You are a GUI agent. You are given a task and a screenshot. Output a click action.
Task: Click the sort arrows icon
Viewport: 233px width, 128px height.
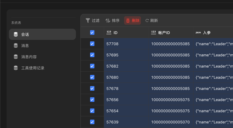click(x=108, y=21)
